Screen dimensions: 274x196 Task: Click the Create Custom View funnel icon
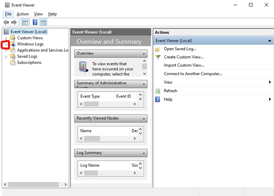click(158, 57)
